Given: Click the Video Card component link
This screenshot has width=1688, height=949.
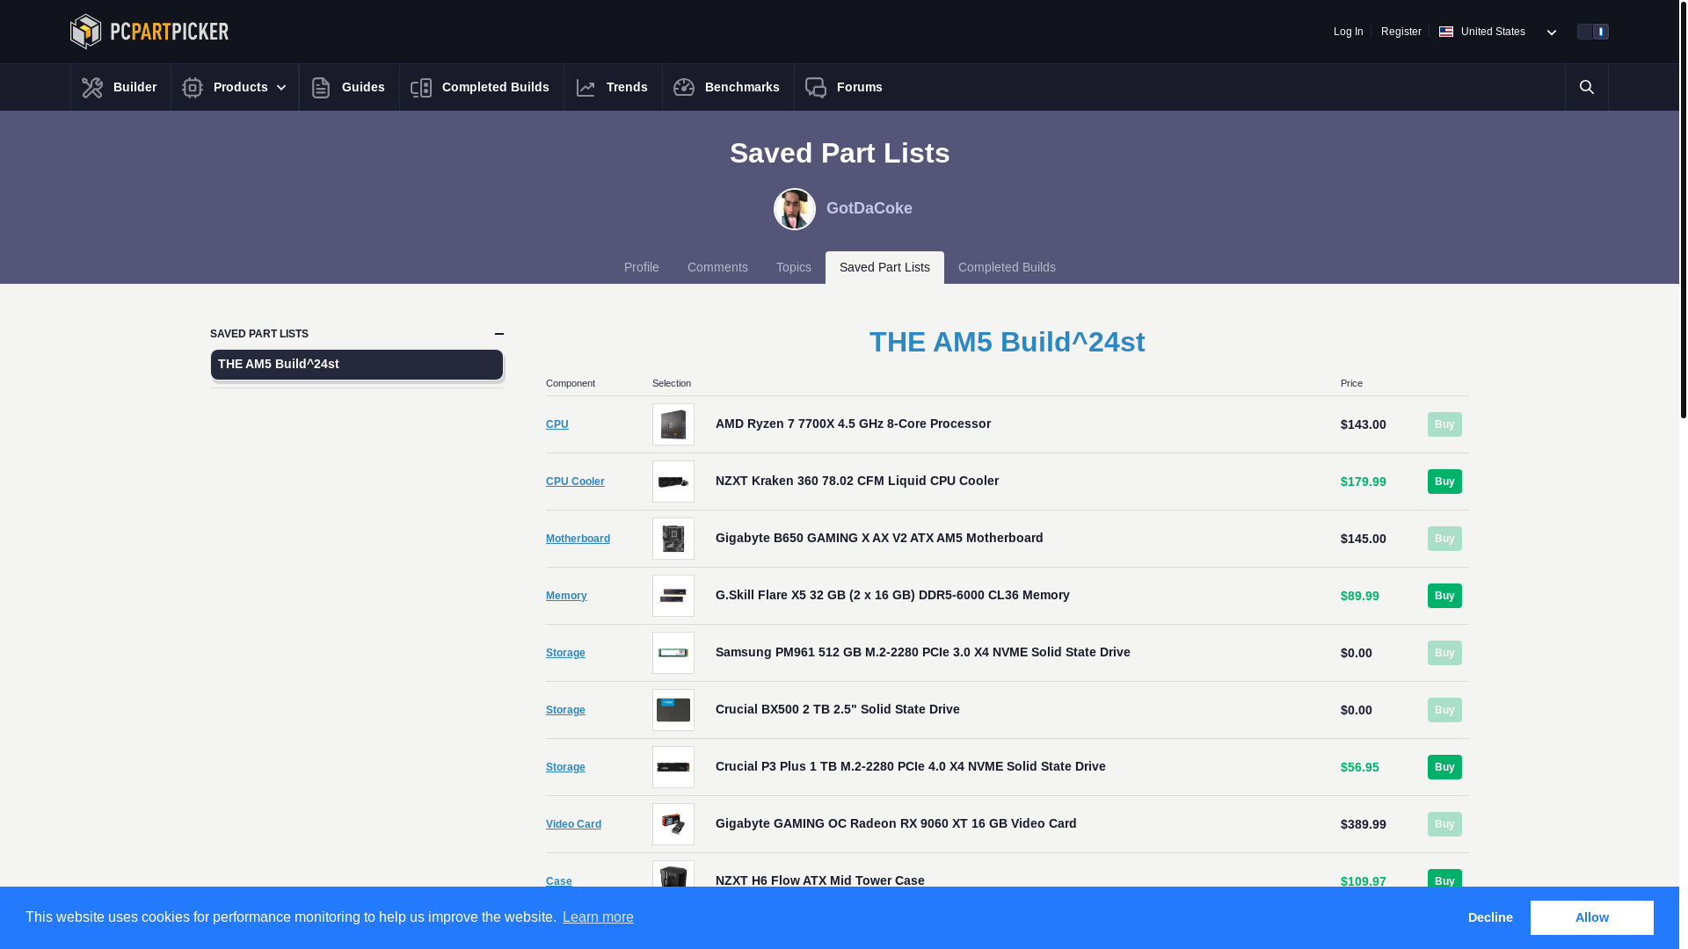Looking at the screenshot, I should (x=573, y=824).
